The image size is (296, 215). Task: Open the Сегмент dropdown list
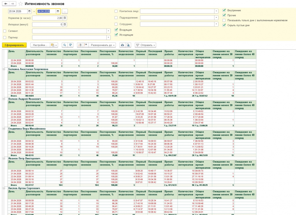(108, 31)
